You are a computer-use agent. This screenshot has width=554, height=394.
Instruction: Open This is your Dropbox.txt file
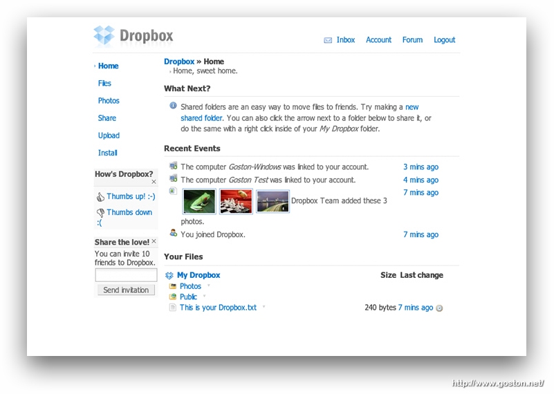(218, 308)
